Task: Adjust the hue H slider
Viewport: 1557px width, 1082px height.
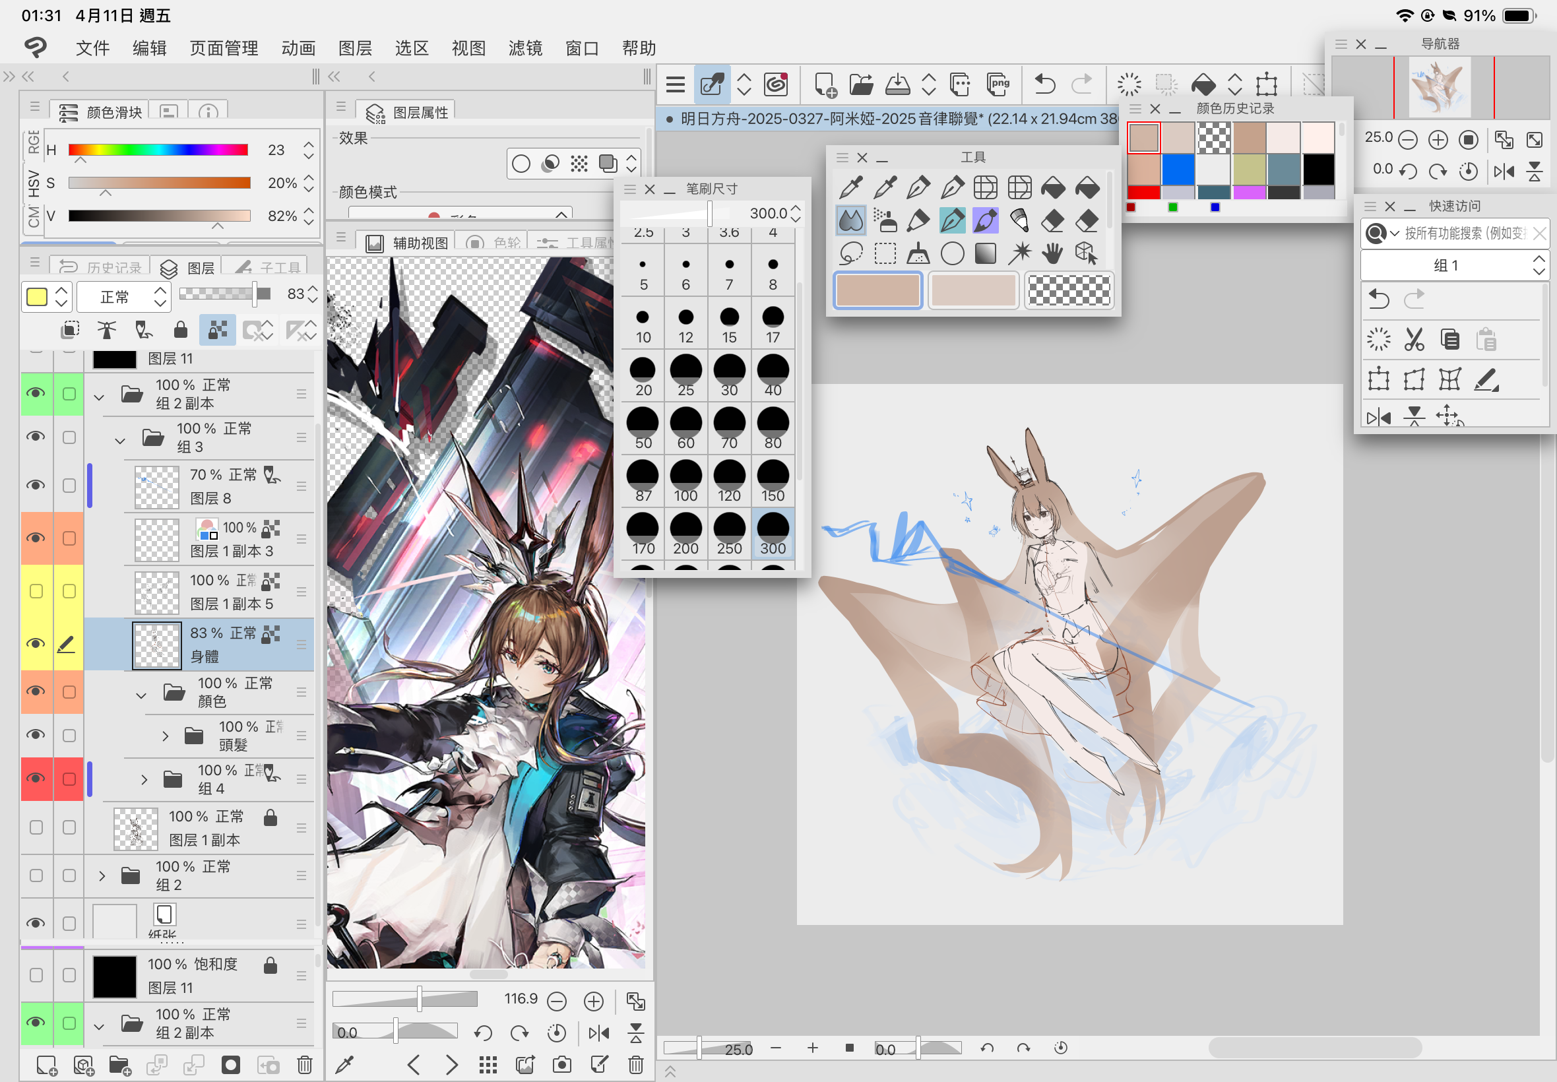Action: pyautogui.click(x=158, y=150)
